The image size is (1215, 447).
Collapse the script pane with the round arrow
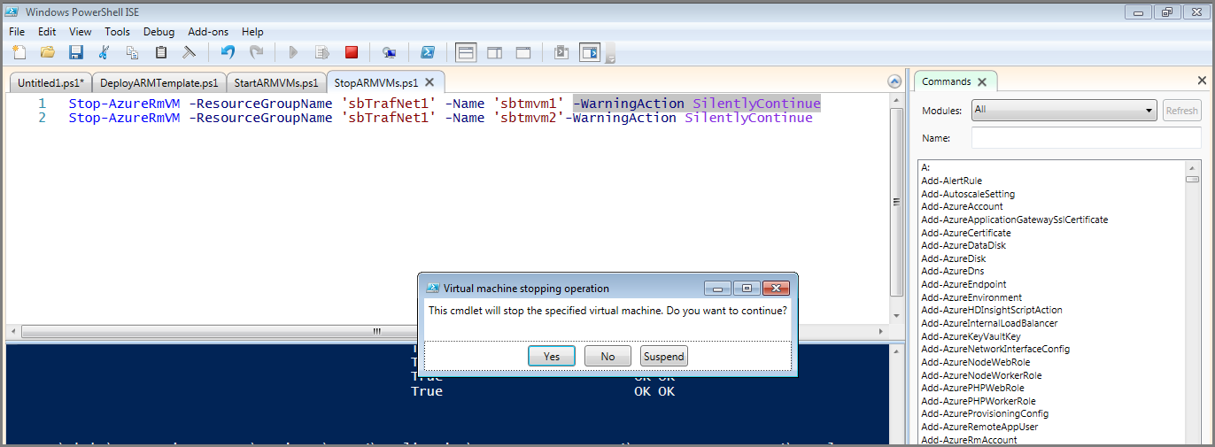coord(894,81)
